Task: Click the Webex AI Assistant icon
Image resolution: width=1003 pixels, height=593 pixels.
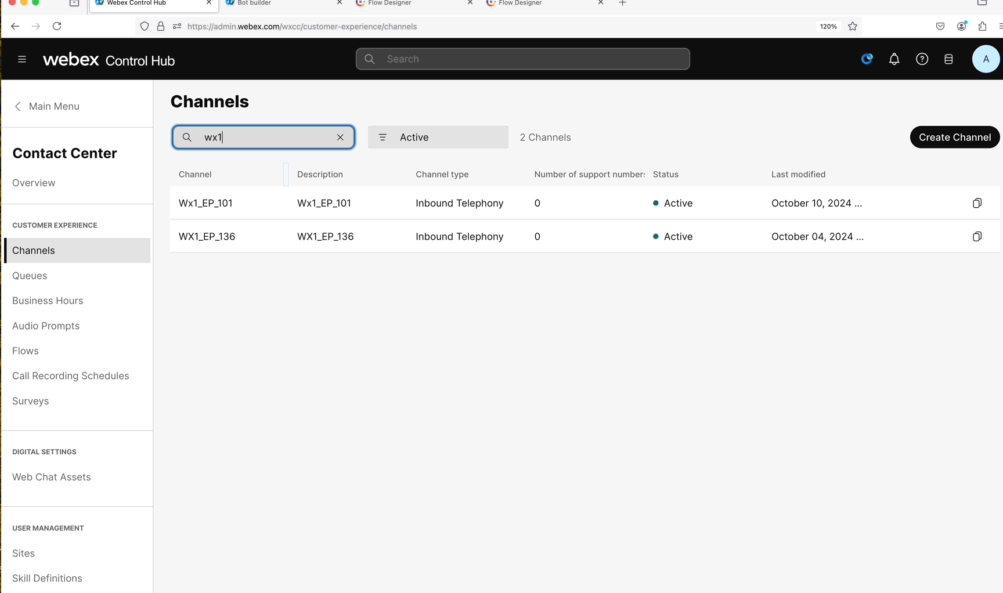Action: point(867,59)
